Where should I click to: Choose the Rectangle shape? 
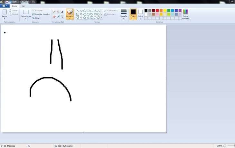coord(88,11)
